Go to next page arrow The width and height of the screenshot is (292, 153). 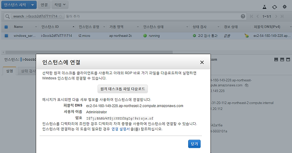pos(276,16)
